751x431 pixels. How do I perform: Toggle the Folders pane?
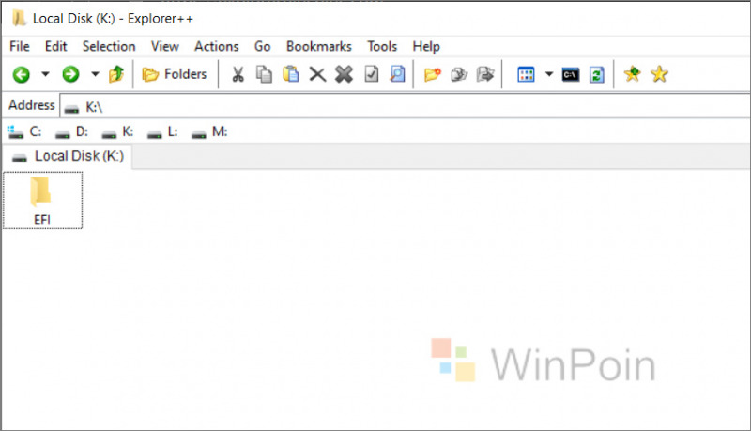coord(175,74)
